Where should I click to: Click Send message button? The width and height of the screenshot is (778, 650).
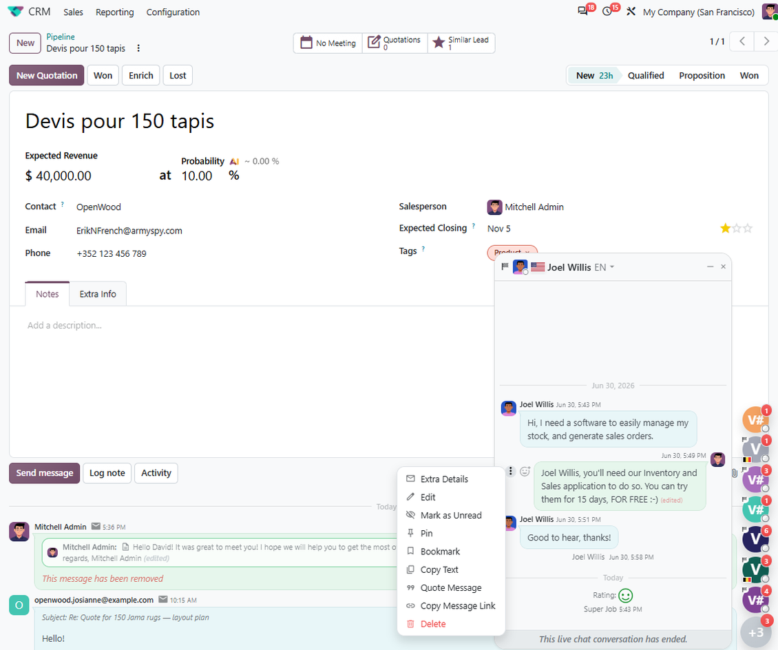click(45, 473)
